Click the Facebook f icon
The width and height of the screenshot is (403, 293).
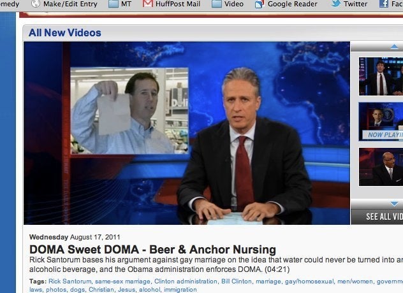click(384, 4)
